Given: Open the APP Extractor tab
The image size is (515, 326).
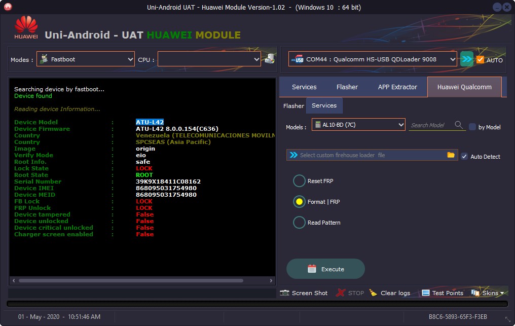Looking at the screenshot, I should click(397, 87).
